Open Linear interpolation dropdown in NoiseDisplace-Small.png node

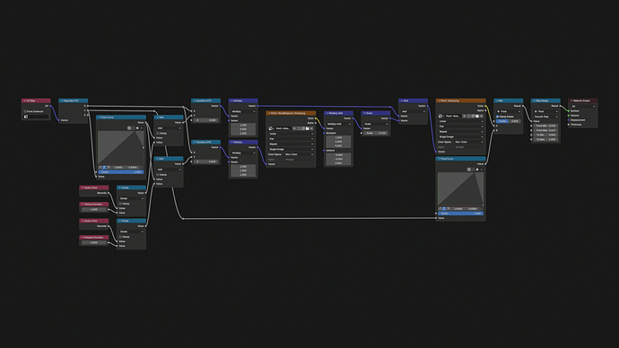pyautogui.click(x=291, y=134)
